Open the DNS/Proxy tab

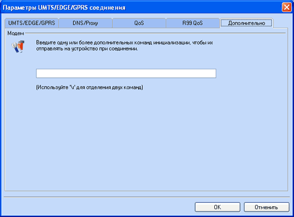click(x=86, y=23)
